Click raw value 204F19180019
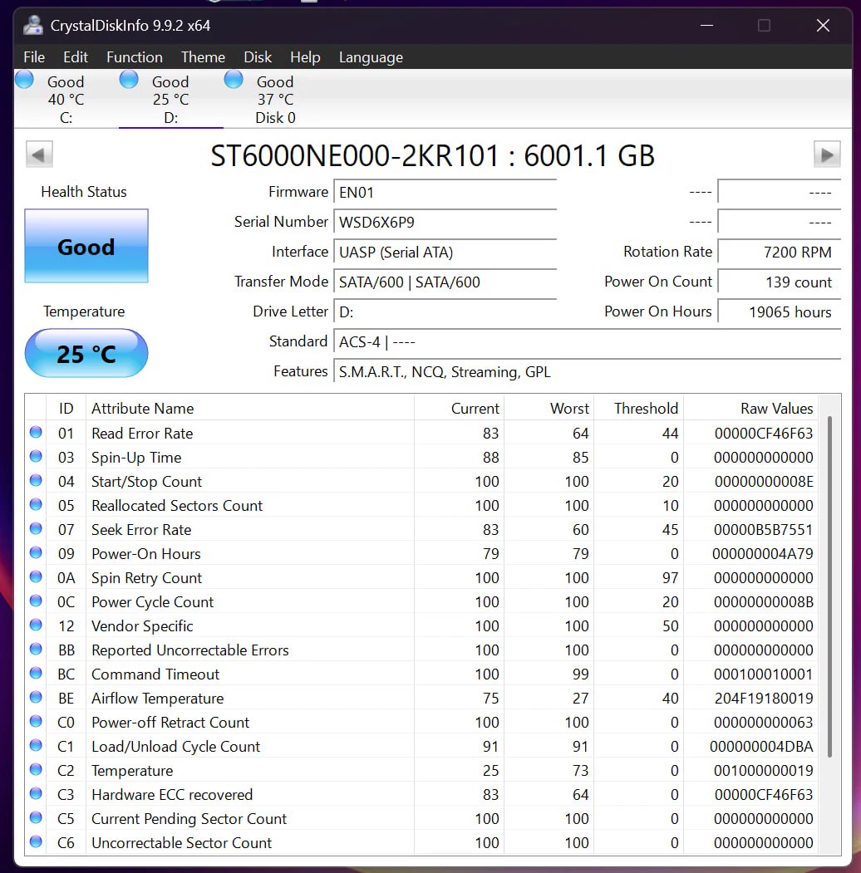This screenshot has height=873, width=861. [764, 699]
